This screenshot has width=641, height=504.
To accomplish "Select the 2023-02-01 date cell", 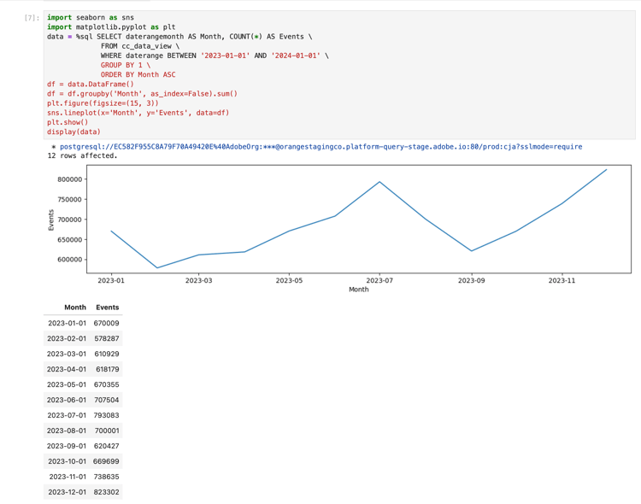I will (67, 338).
